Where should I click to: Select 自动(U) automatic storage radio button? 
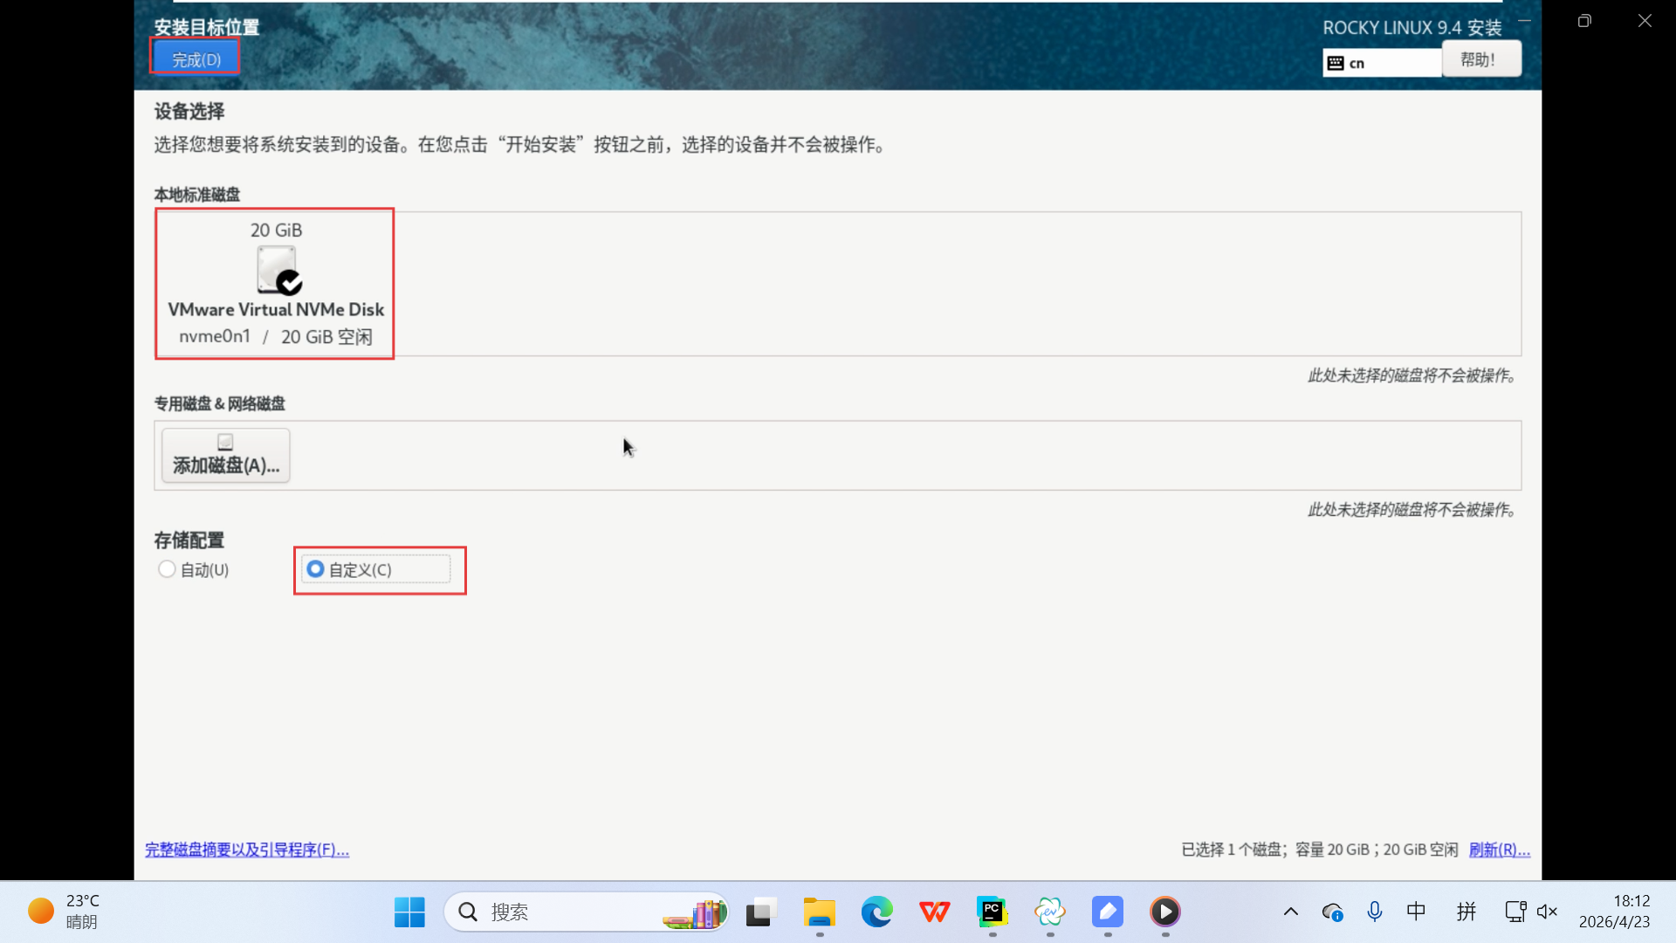tap(167, 569)
